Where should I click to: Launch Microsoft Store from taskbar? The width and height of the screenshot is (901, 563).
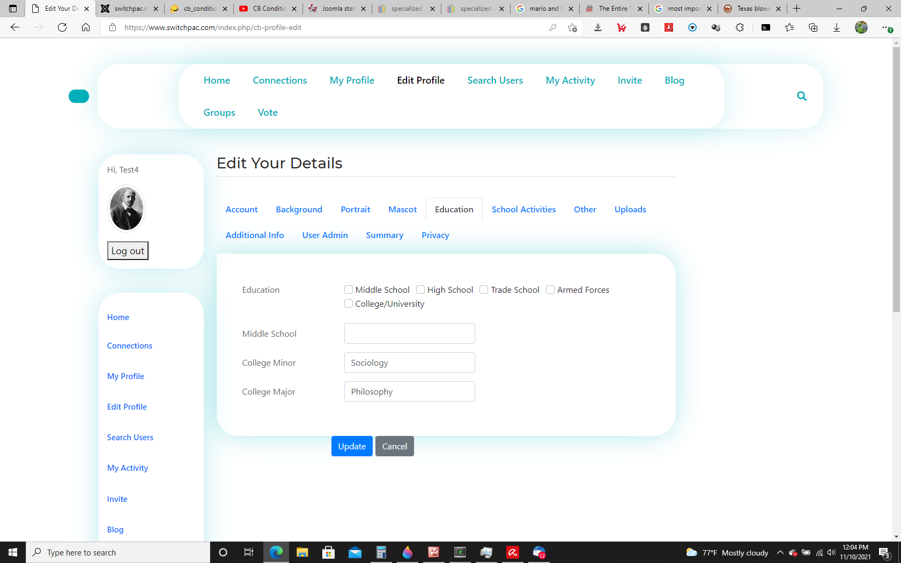(x=329, y=552)
